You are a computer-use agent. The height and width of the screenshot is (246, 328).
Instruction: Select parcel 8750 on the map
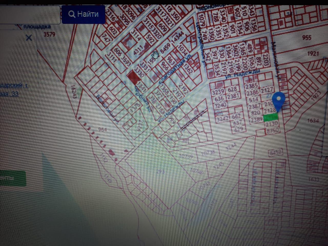(x=273, y=131)
